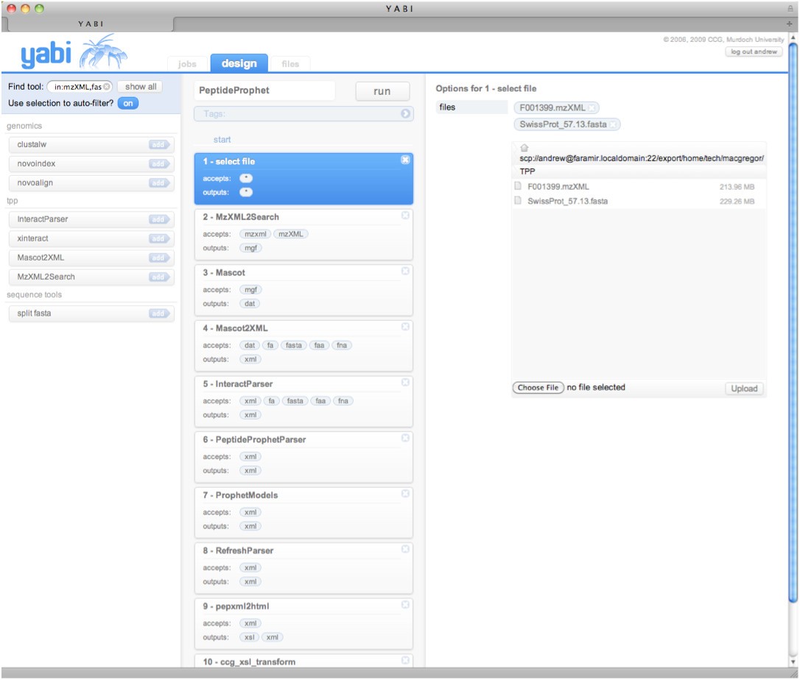Open a new browser tab with plus
The width and height of the screenshot is (800, 680).
click(x=789, y=24)
